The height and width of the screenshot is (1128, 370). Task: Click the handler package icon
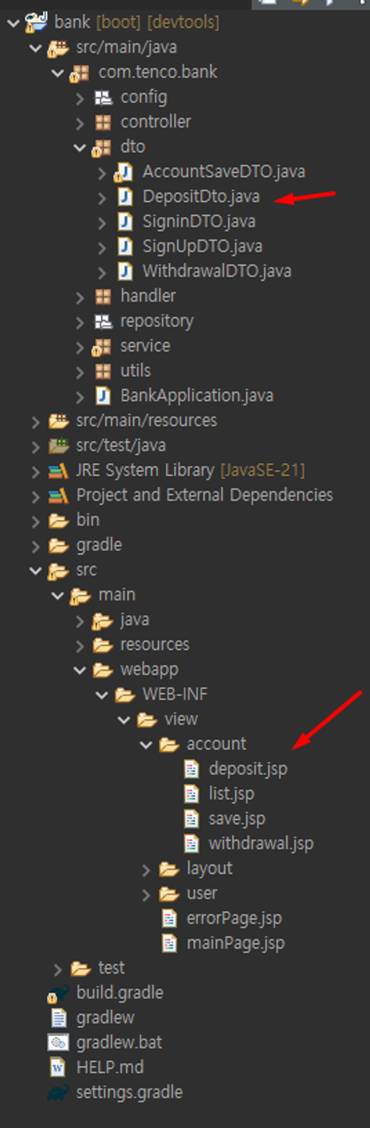pyautogui.click(x=103, y=296)
